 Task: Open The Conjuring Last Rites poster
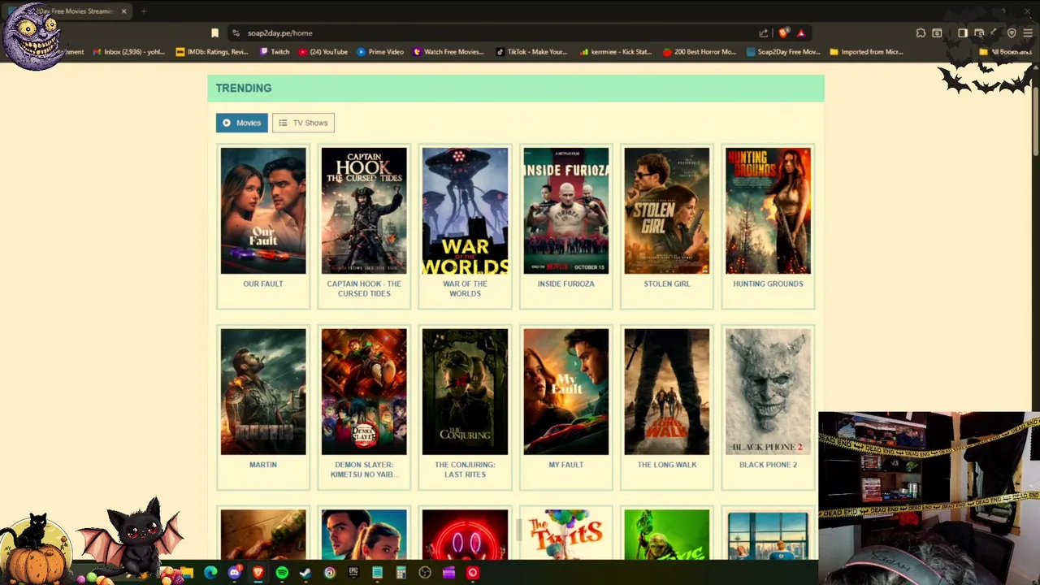[465, 392]
